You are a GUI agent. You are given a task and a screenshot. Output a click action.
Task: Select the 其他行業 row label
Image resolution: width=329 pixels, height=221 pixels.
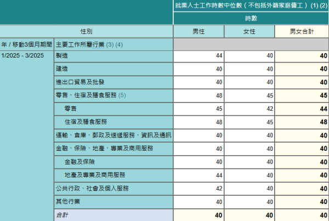click(x=114, y=202)
